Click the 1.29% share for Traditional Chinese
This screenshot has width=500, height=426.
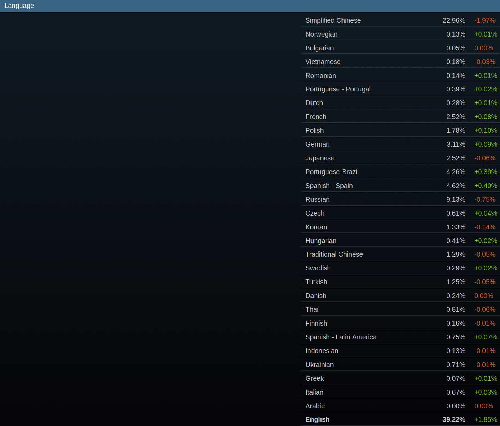456,254
